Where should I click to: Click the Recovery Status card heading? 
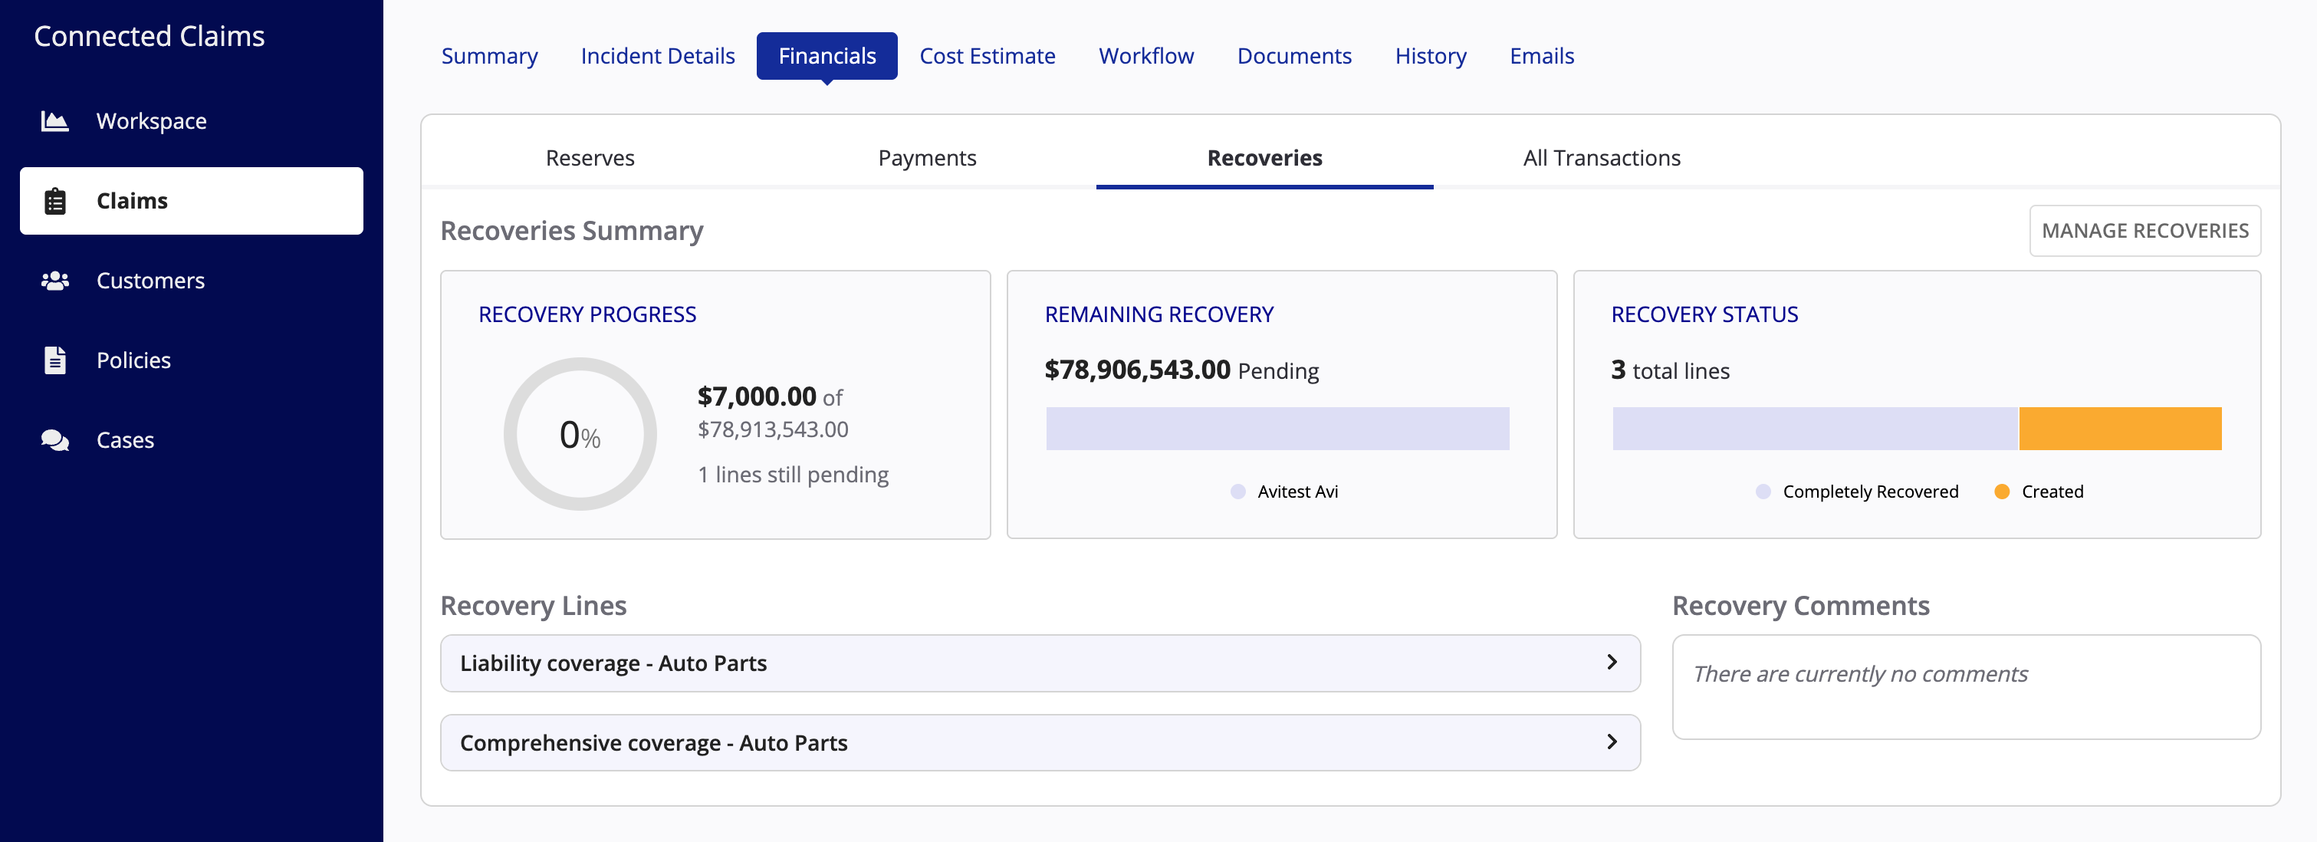tap(1704, 314)
